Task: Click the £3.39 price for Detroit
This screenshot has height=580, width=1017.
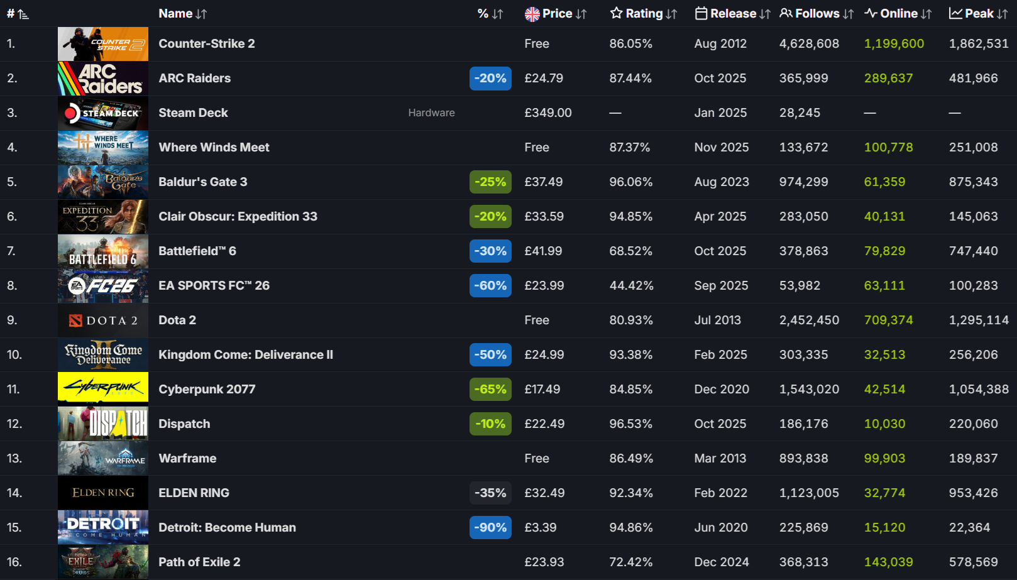Action: coord(540,527)
